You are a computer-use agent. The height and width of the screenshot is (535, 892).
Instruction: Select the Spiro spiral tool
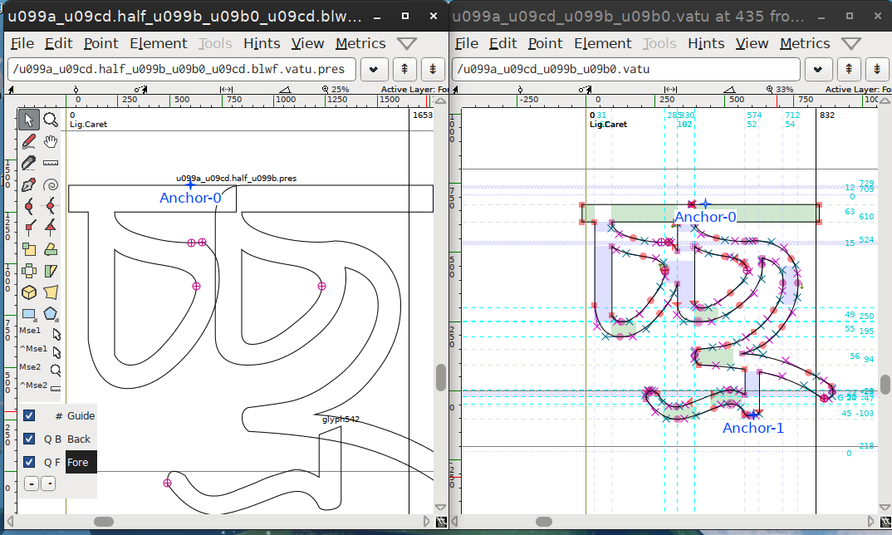pos(51,184)
